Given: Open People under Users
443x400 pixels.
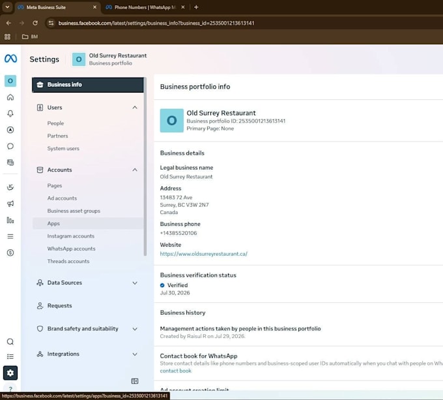Looking at the screenshot, I should 55,123.
